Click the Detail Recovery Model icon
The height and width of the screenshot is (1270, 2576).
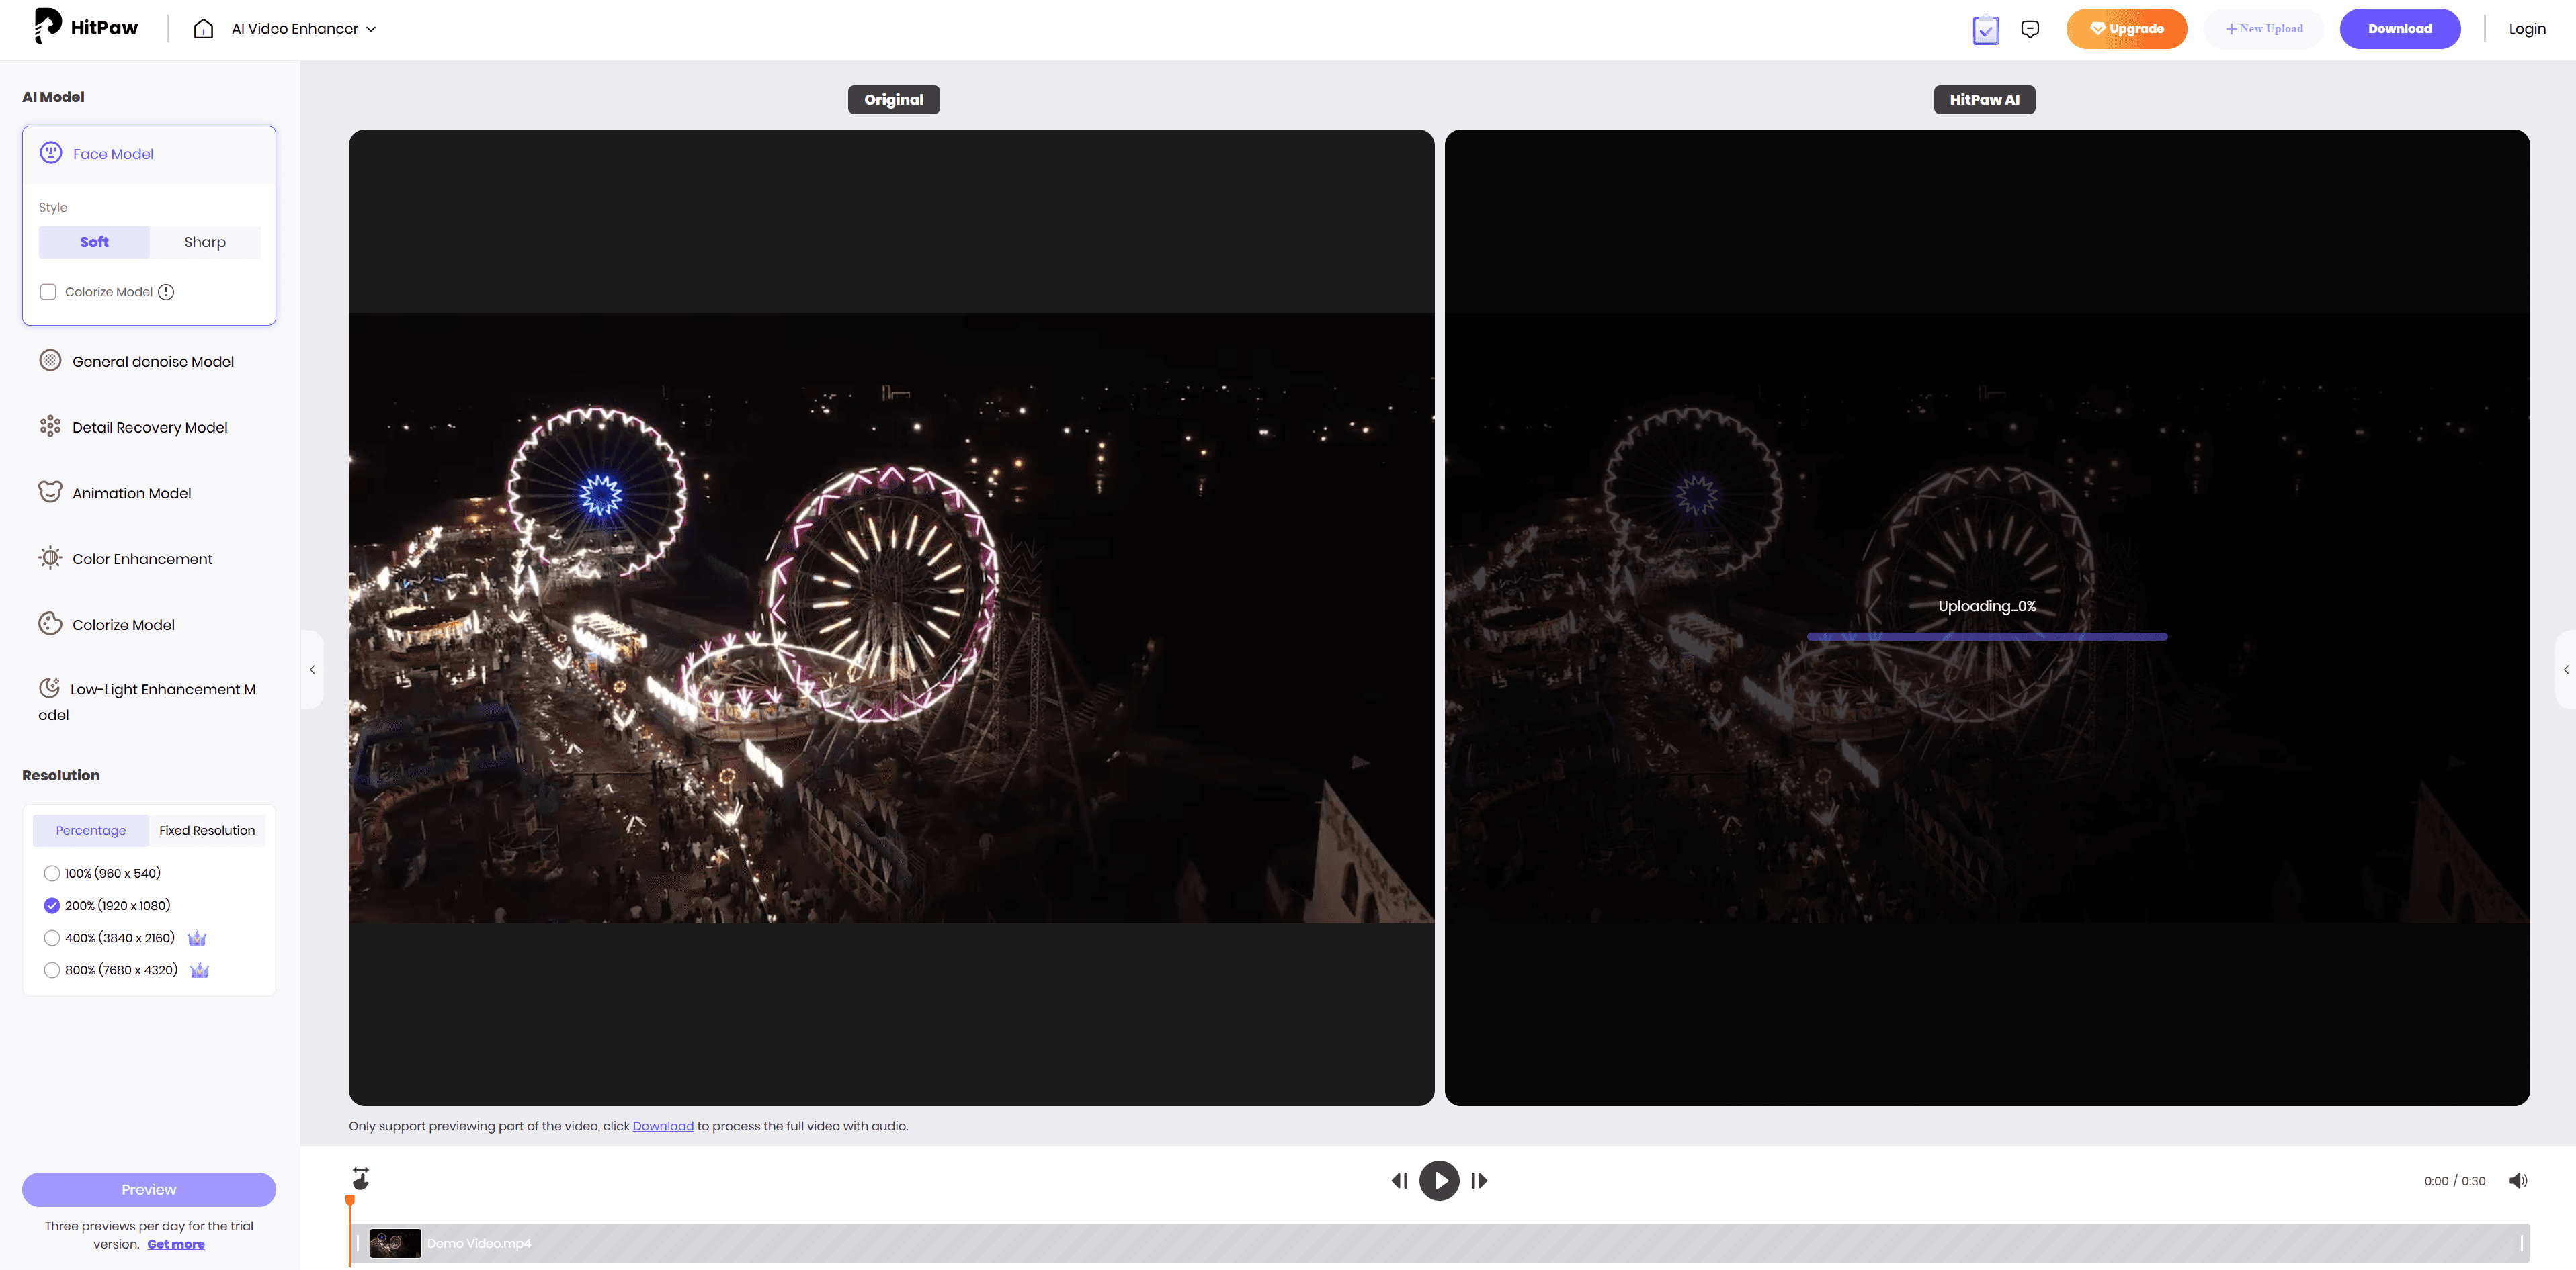(50, 426)
